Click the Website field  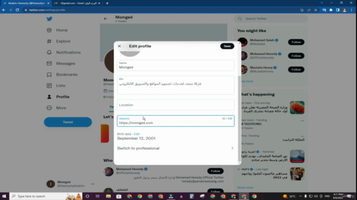(x=176, y=121)
